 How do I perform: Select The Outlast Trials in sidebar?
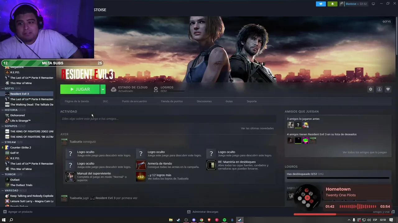[27, 185]
